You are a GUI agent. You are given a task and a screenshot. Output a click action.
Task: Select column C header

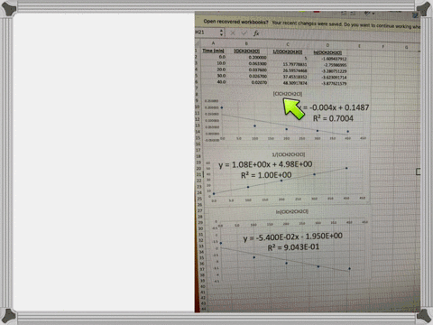tap(288, 44)
